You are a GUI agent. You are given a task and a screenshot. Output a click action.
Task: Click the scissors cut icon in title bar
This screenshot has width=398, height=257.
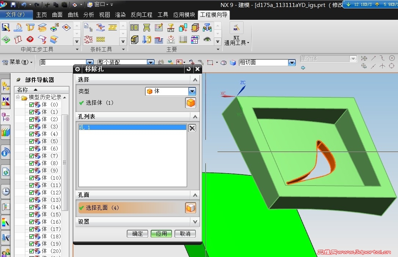pos(47,4)
